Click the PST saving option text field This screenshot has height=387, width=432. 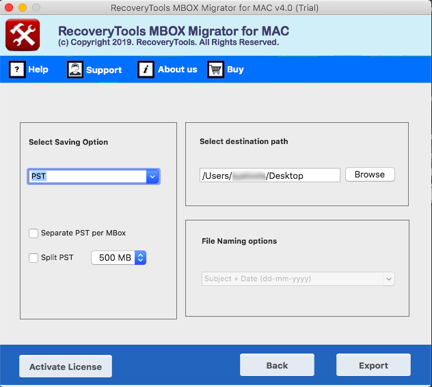click(x=87, y=176)
